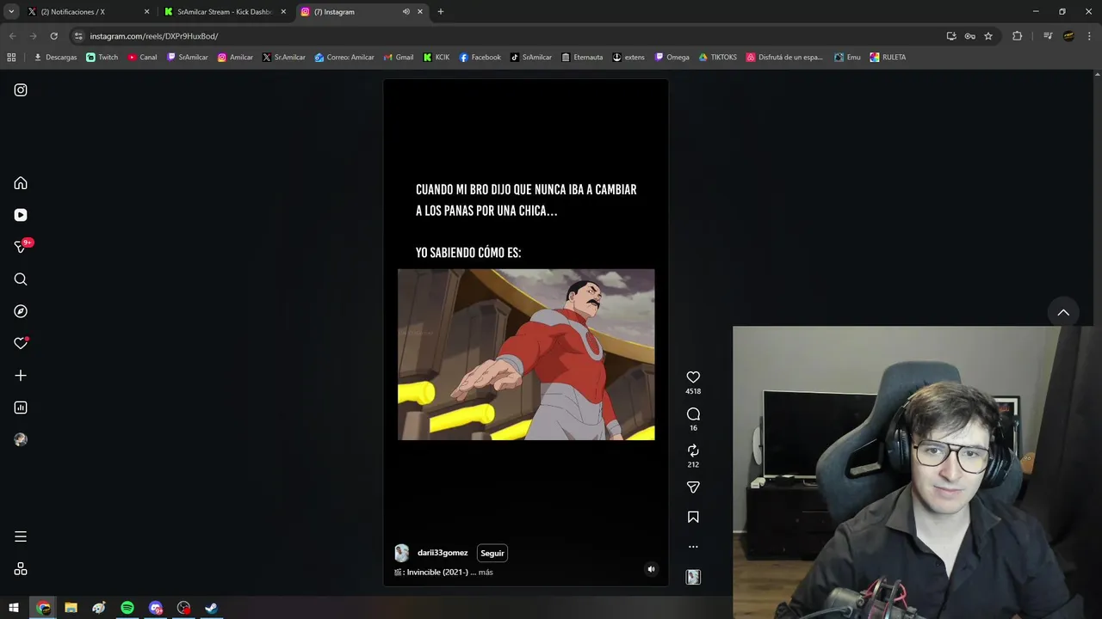Open the Twitch bookmark
This screenshot has height=619, width=1102.
coord(102,58)
